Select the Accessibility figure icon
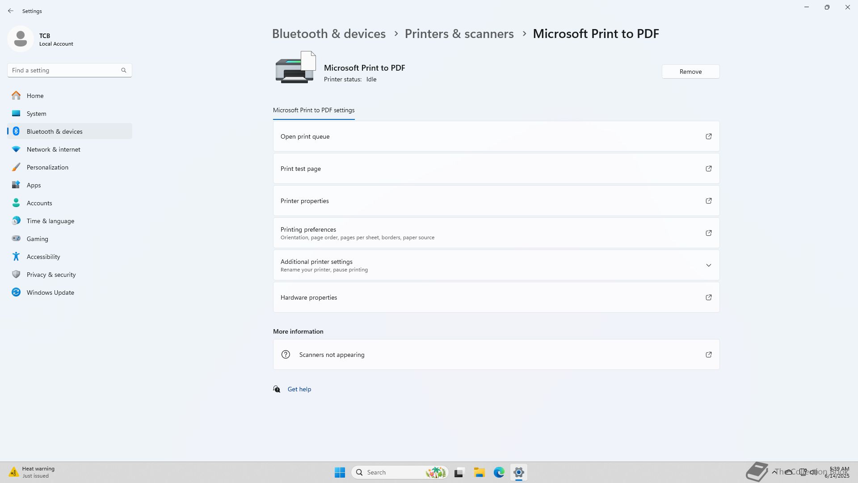 16,256
